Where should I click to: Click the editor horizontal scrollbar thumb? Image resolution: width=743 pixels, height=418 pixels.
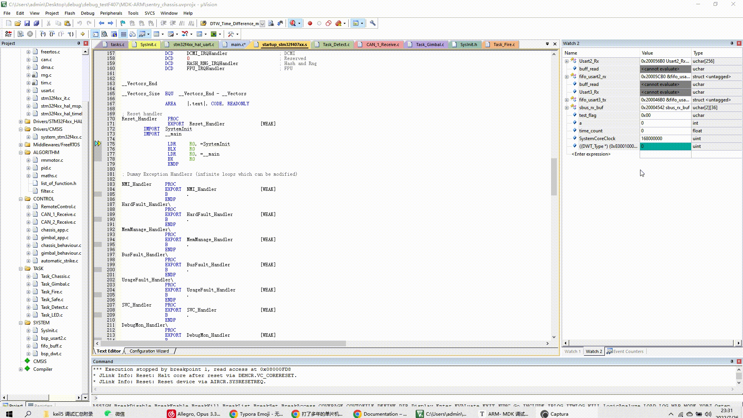coord(223,343)
